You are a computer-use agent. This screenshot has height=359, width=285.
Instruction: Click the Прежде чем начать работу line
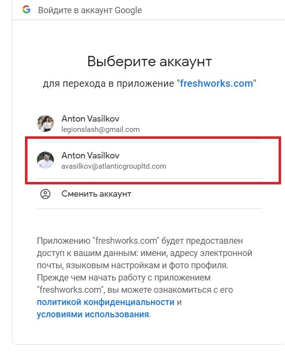[124, 278]
